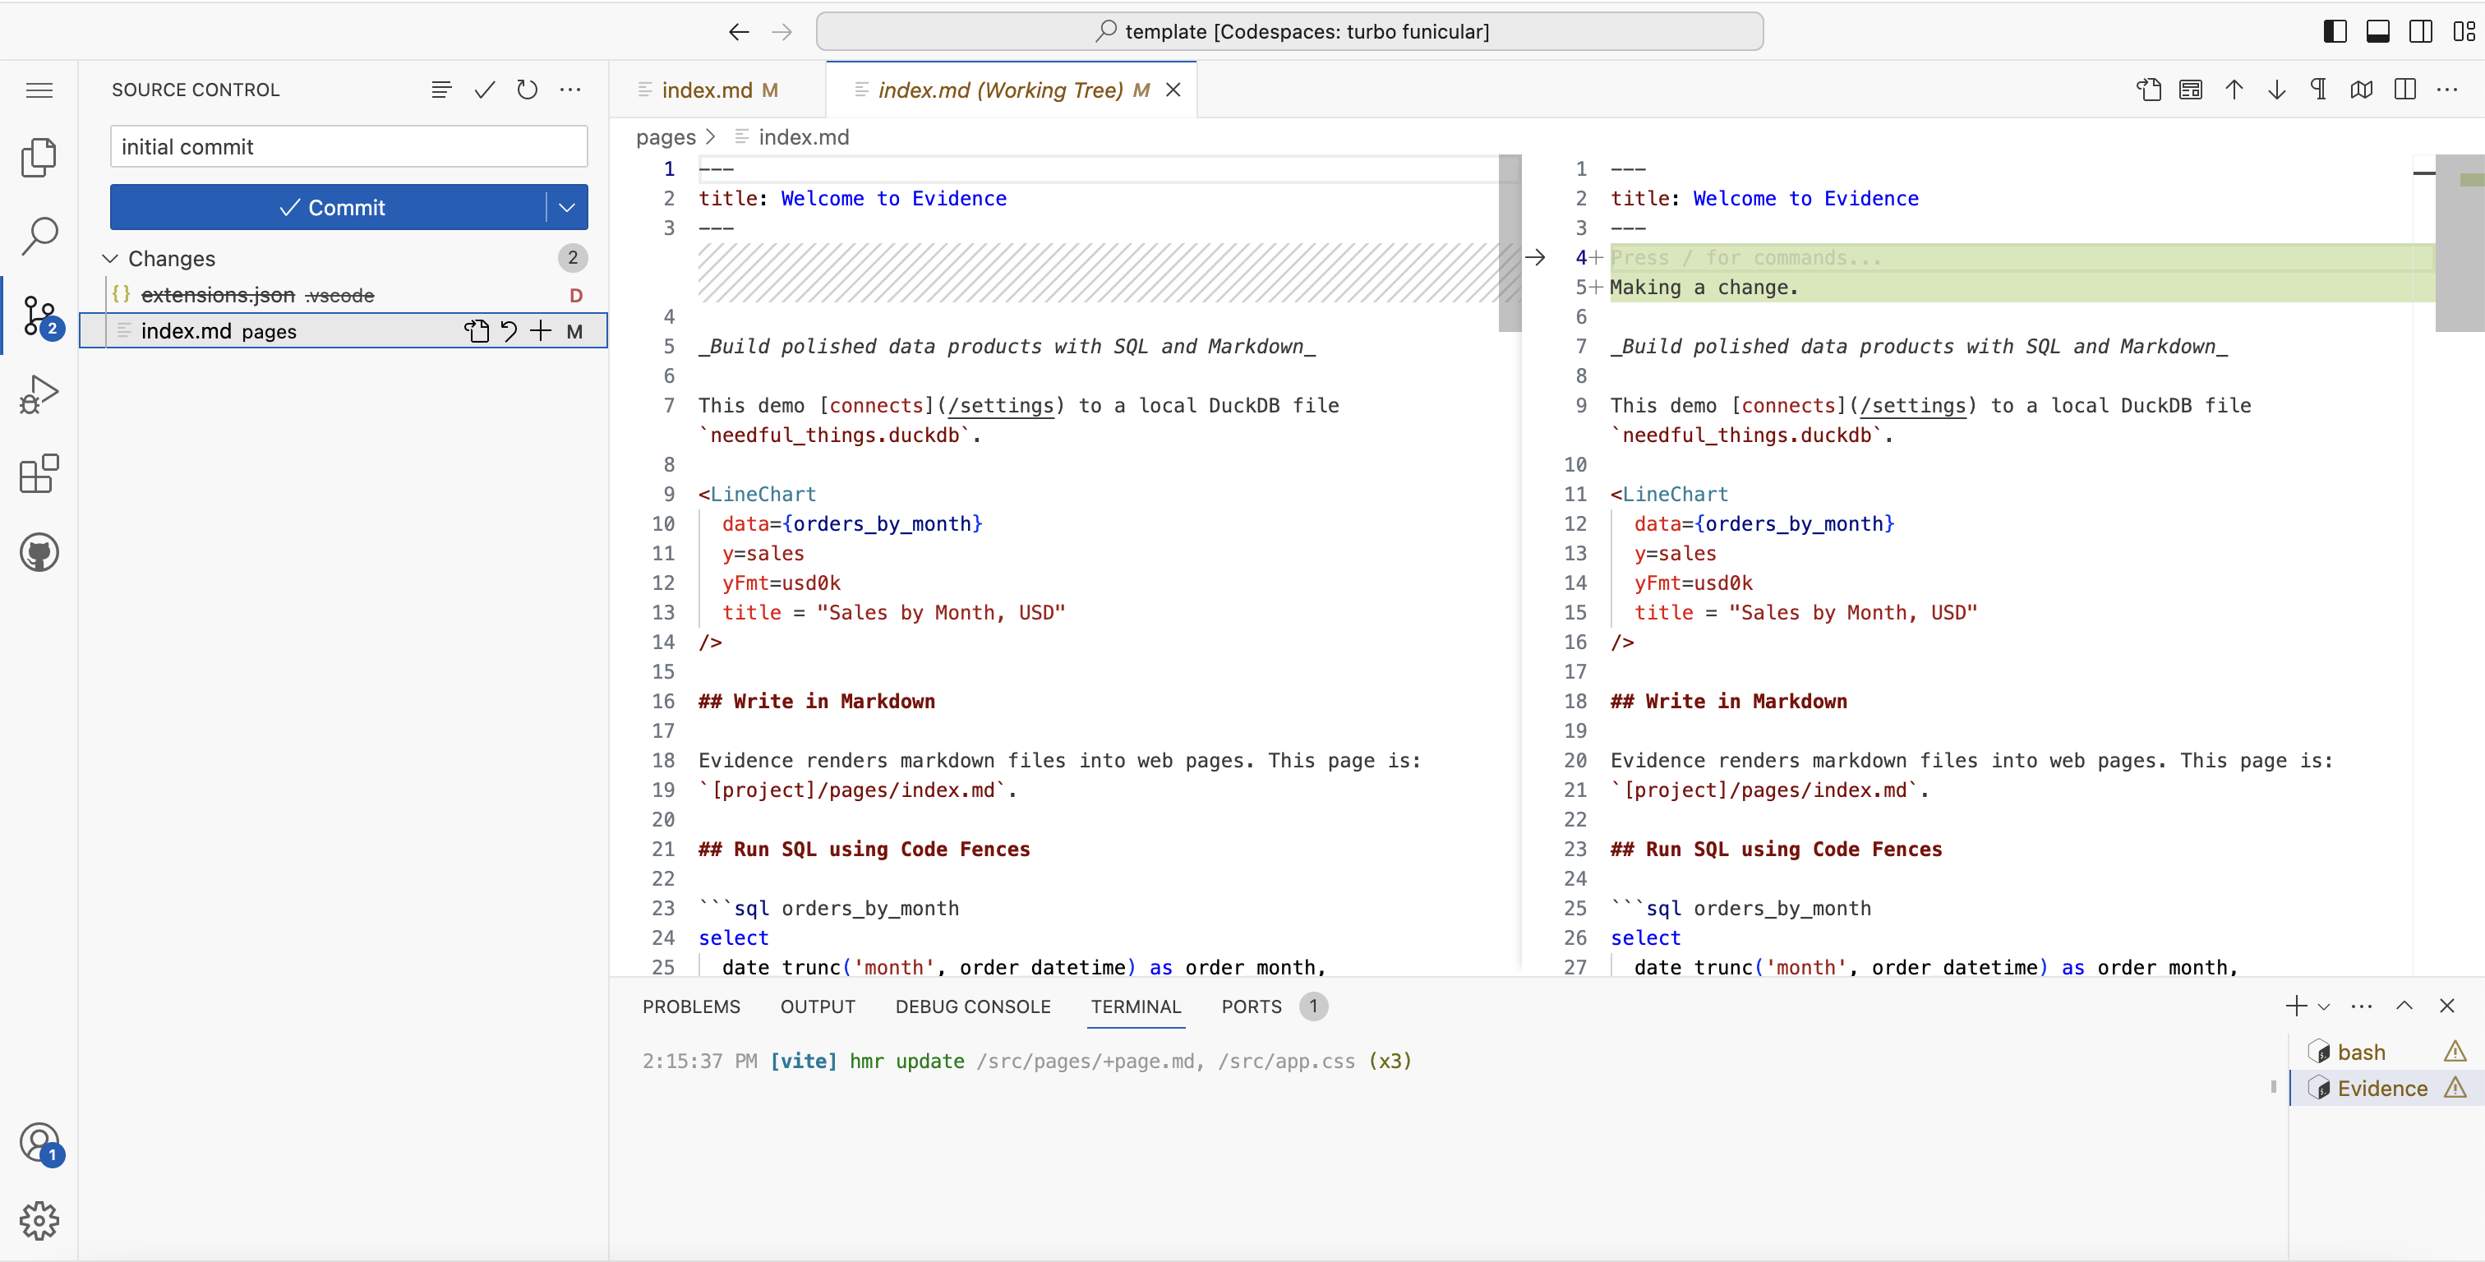Click the blue Commit button
This screenshot has width=2485, height=1262.
click(329, 207)
